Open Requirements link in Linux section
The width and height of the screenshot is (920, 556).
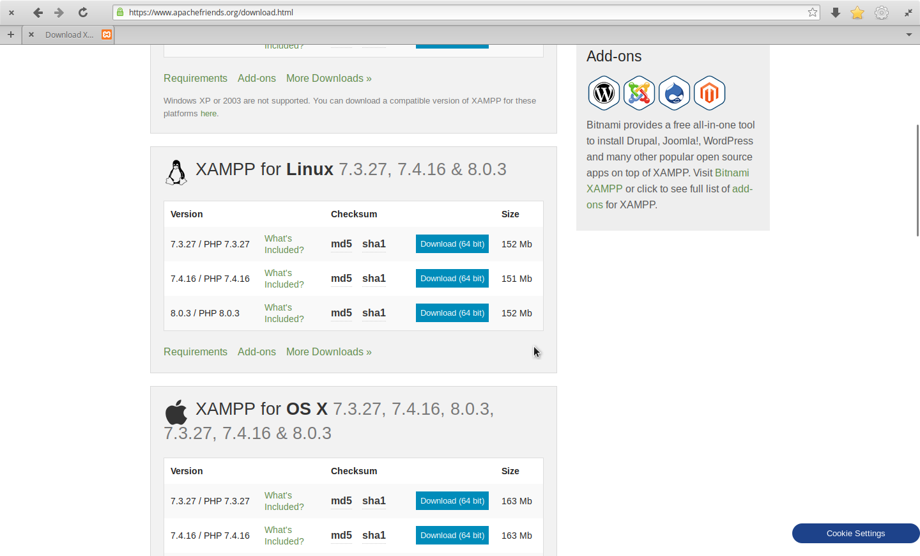tap(195, 352)
